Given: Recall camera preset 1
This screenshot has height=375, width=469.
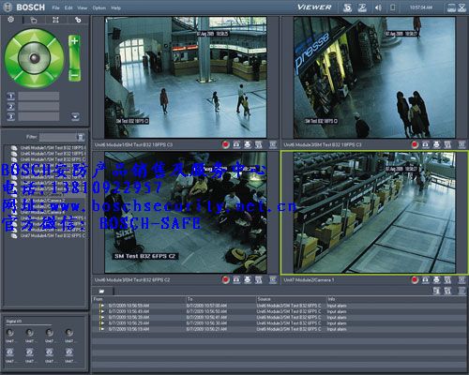Looking at the screenshot, I should 11,97.
